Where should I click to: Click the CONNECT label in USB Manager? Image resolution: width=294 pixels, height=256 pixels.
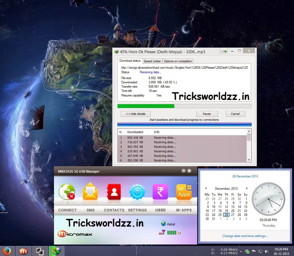67,210
